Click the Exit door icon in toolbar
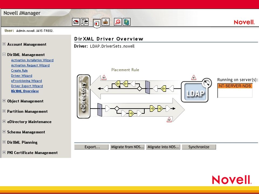This screenshot has height=194, width=259. click(x=84, y=22)
